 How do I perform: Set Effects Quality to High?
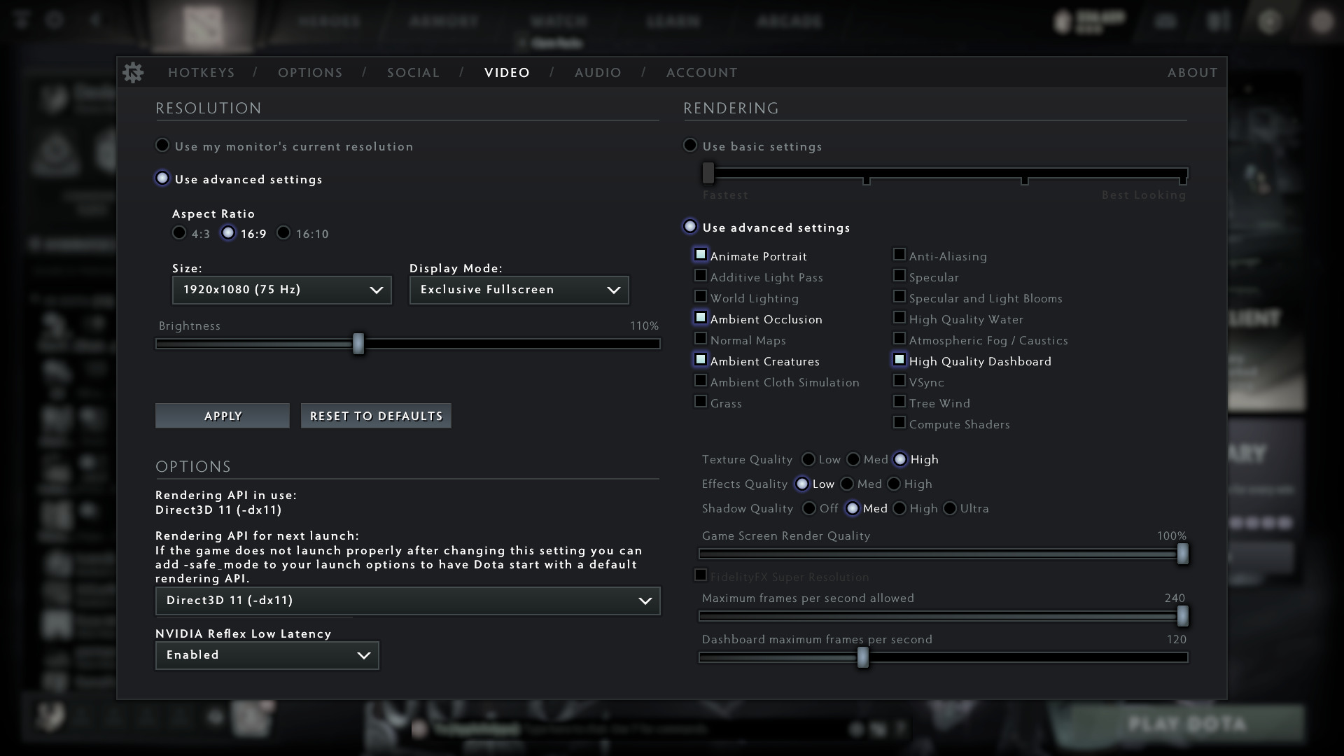click(894, 484)
